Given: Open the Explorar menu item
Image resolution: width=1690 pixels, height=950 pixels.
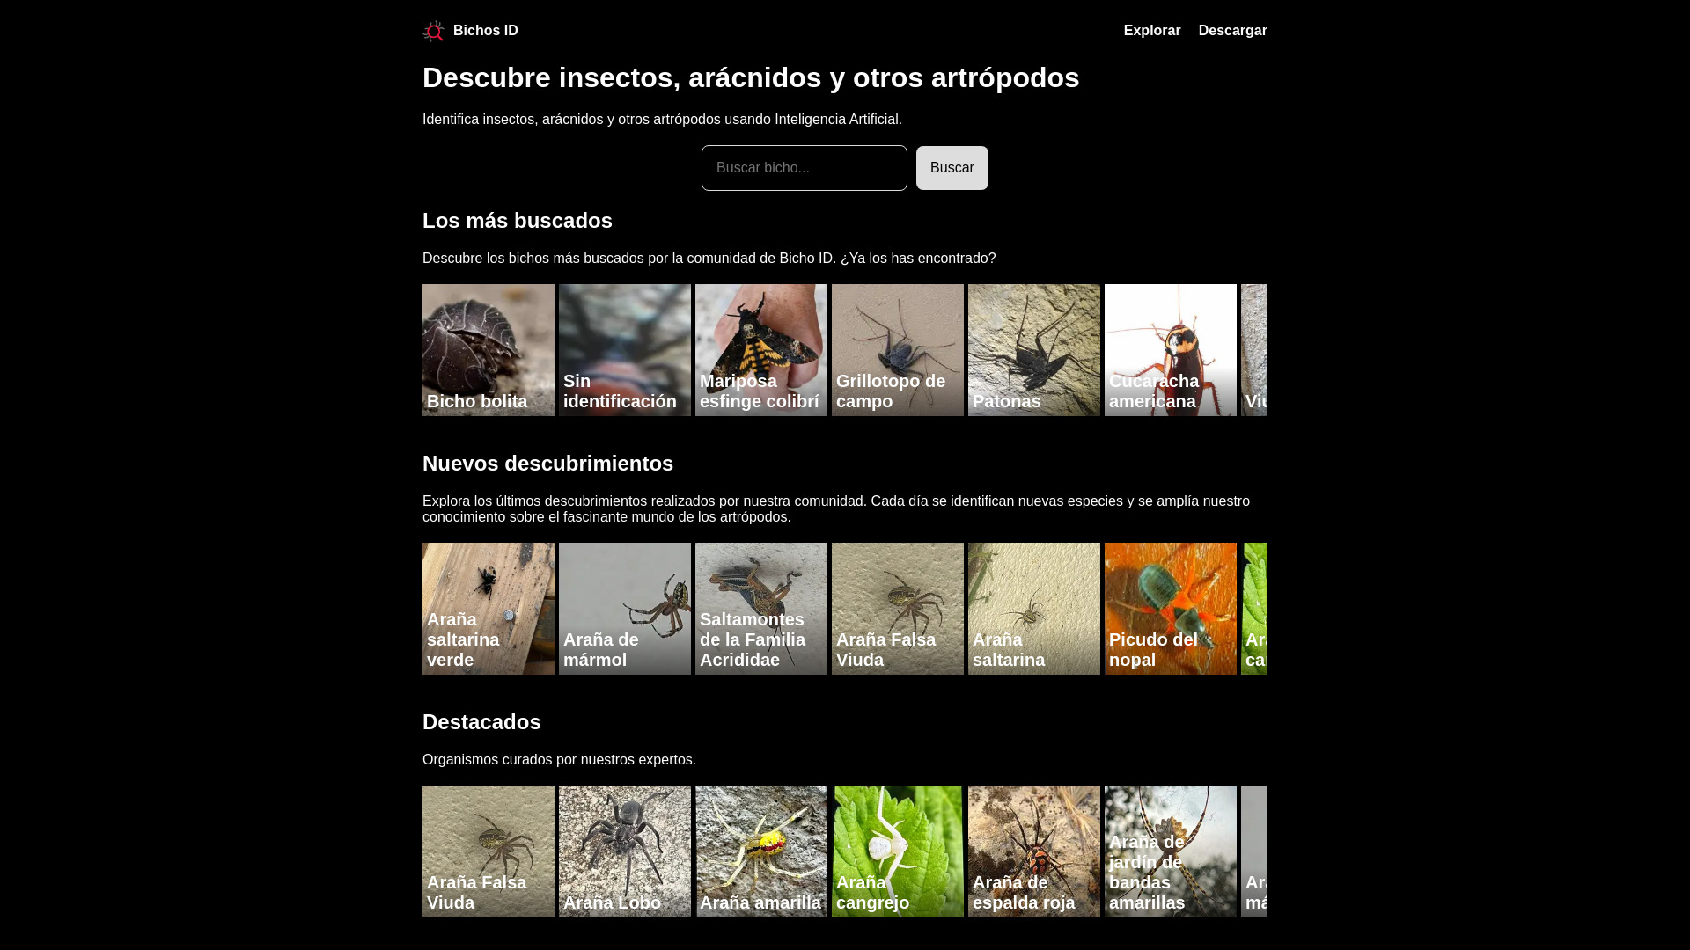Looking at the screenshot, I should (1151, 30).
